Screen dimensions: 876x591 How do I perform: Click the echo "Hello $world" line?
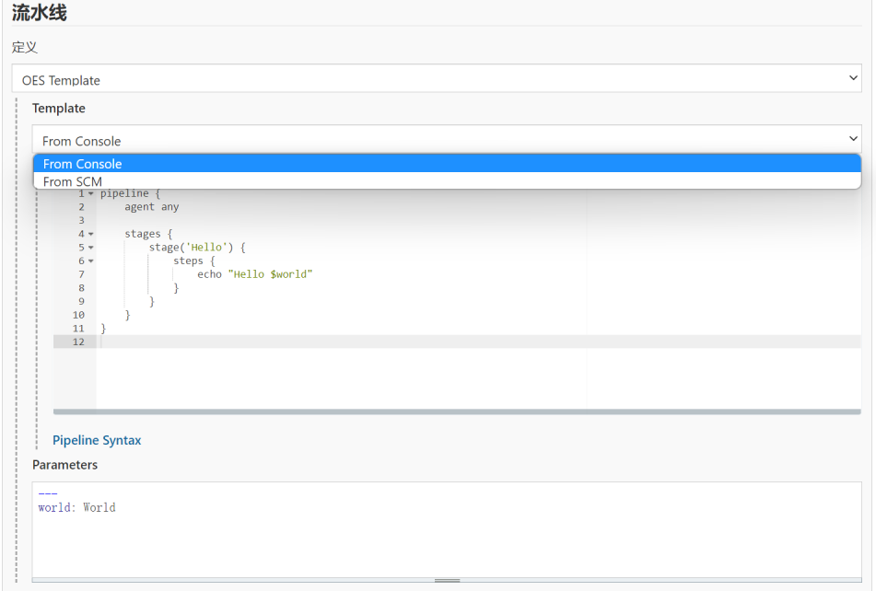point(254,274)
